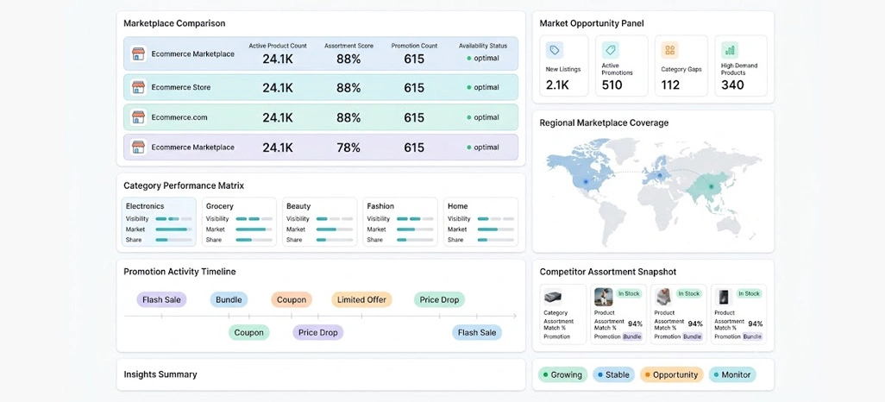
Task: Click In Stock badge beside the person photo
Action: click(x=629, y=293)
